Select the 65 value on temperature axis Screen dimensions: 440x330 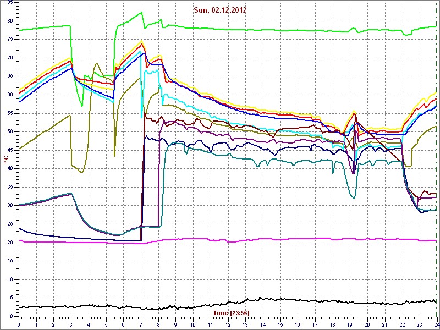(x=10, y=76)
